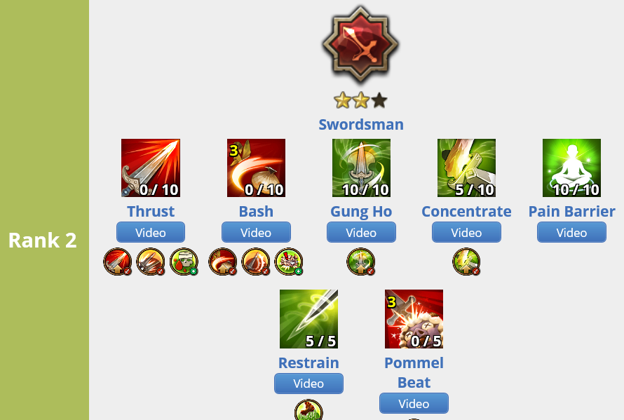Click the Video button under Restrain

point(308,384)
